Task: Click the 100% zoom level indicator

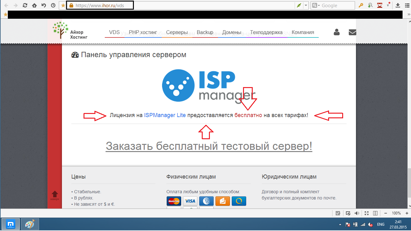Action: (396, 213)
